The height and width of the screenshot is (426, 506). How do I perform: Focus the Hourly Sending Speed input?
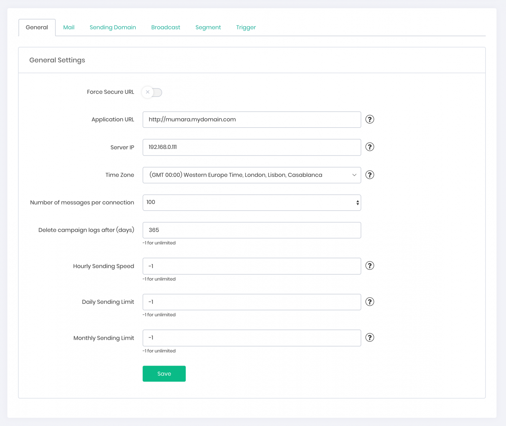pyautogui.click(x=252, y=266)
